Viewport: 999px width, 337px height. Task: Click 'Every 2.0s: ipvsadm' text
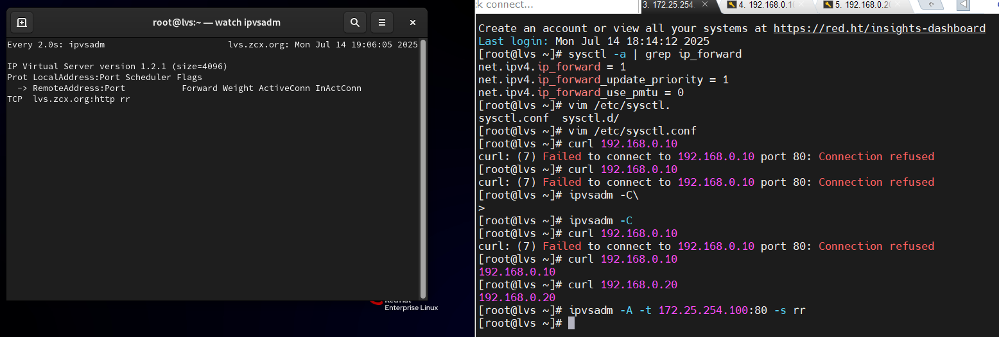(56, 45)
